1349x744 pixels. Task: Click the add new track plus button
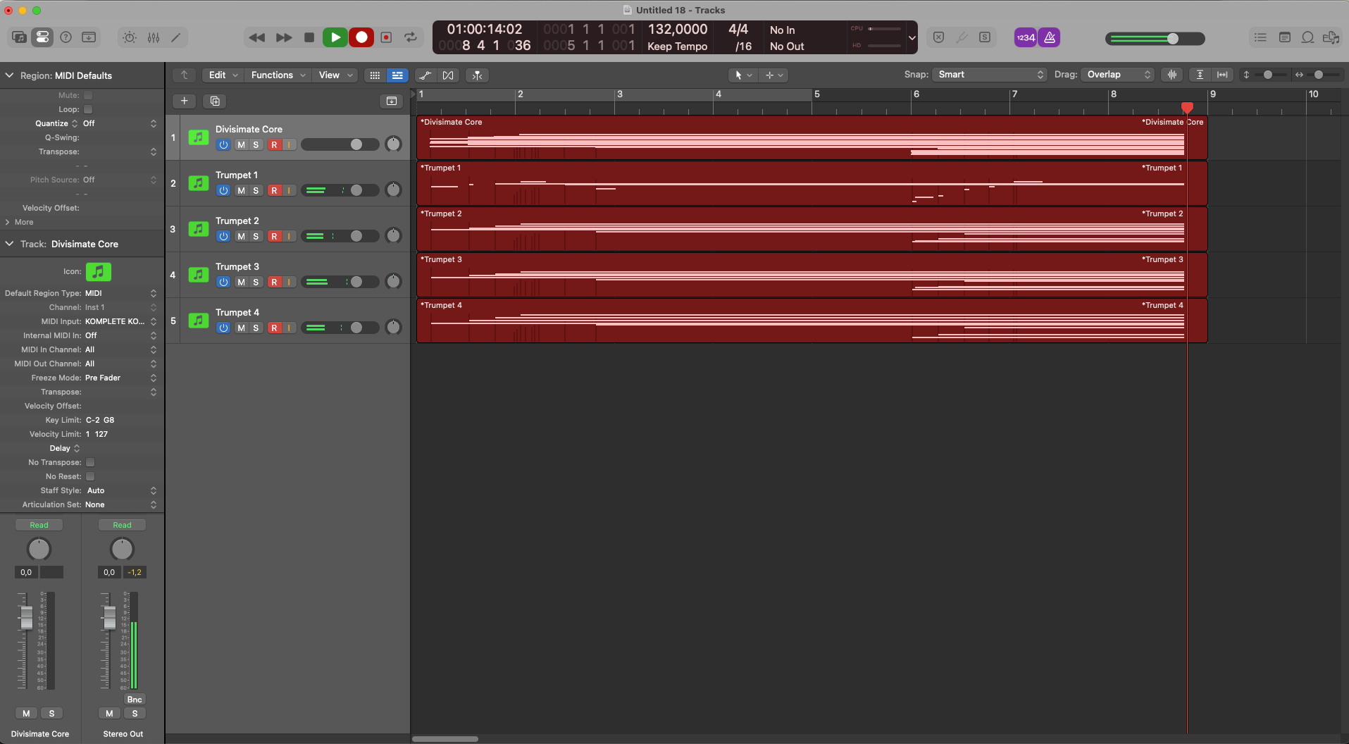coord(184,101)
